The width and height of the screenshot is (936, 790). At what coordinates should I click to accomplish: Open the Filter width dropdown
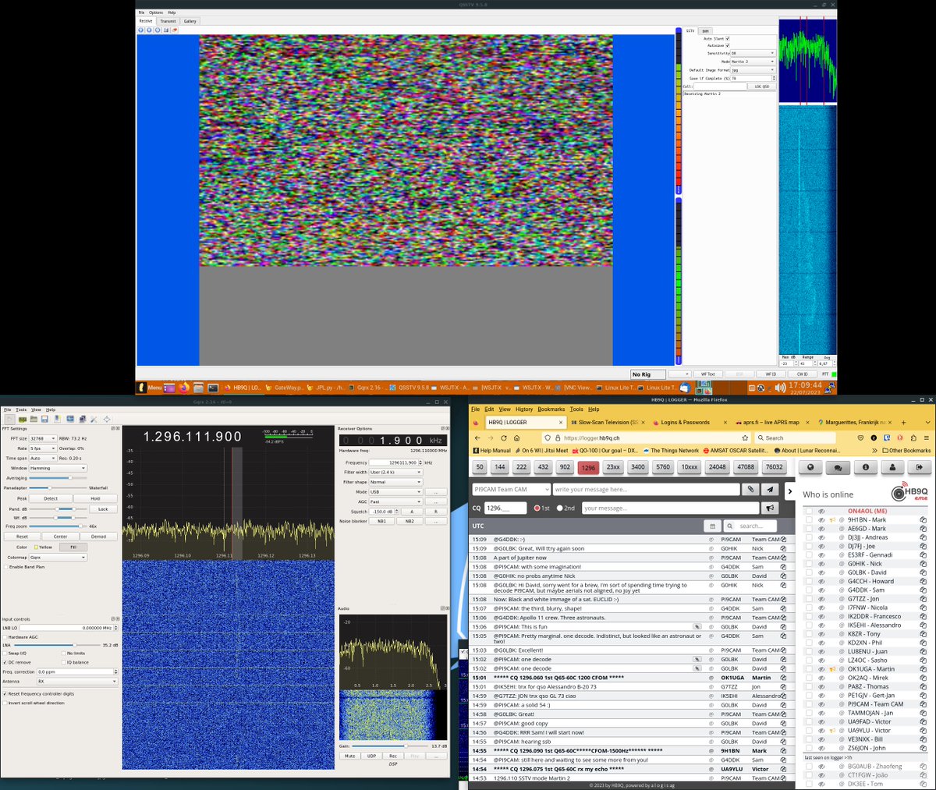(x=395, y=472)
